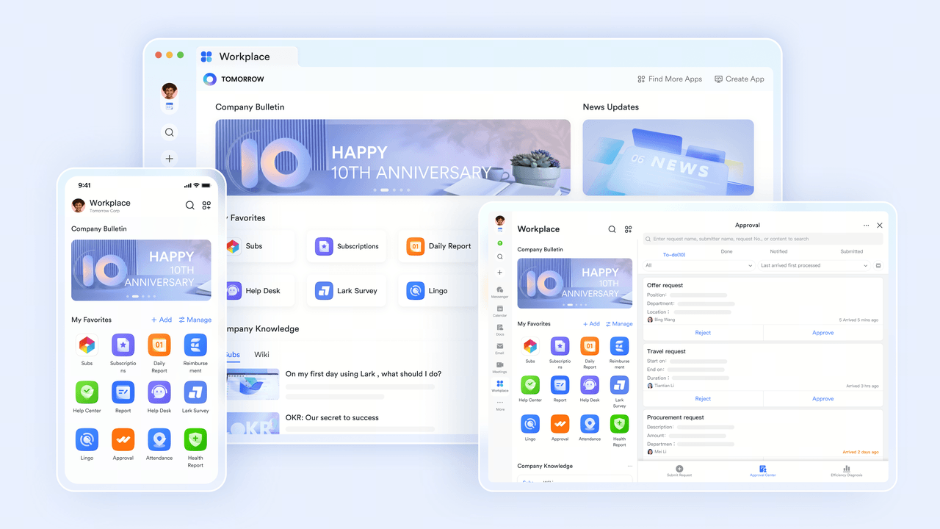
Task: Click Manage in the tablet My Favorites
Action: tap(619, 323)
